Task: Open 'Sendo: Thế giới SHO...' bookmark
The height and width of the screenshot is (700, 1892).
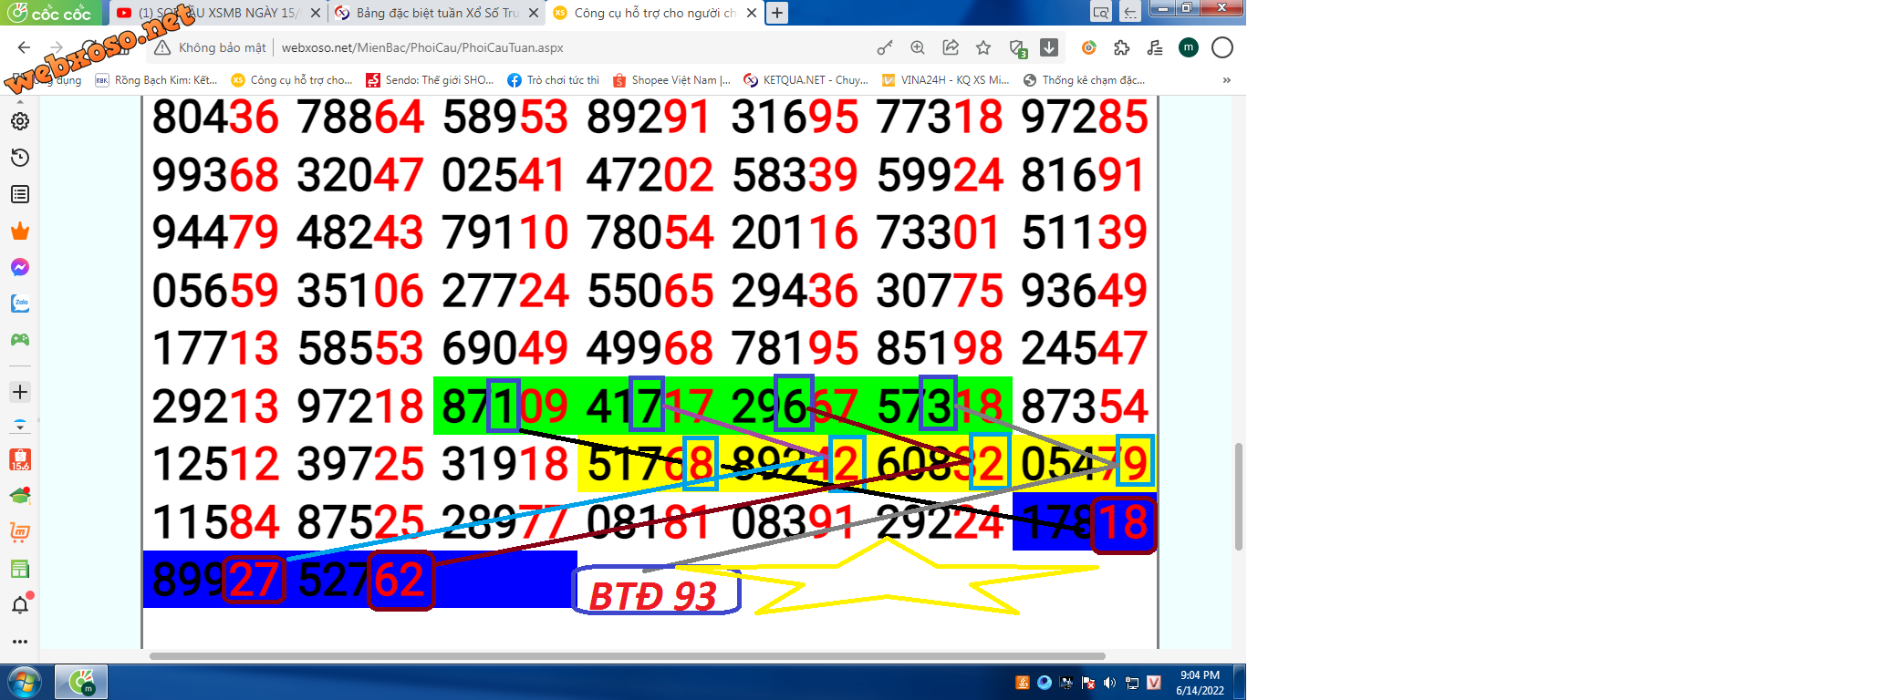Action: [x=430, y=80]
